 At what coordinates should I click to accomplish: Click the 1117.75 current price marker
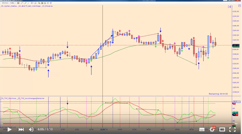236,45
